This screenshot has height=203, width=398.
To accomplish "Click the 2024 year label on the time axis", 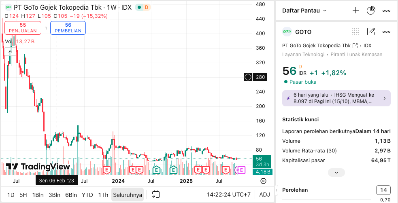I will 118,181.
